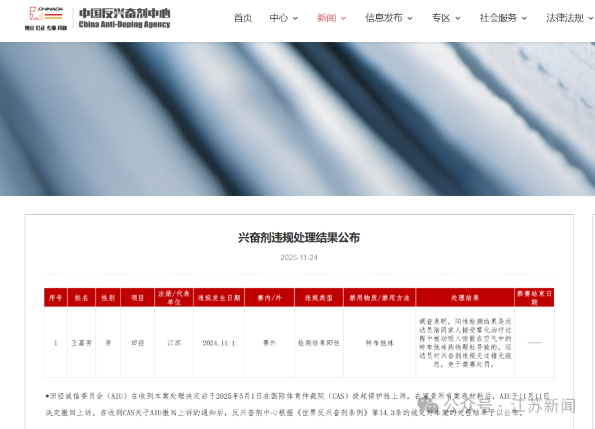Click the 禁赛结束日期 column header

click(x=534, y=297)
